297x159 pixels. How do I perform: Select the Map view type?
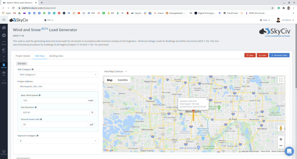[x=110, y=80]
